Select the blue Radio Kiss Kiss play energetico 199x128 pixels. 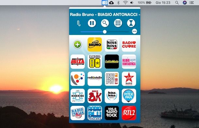78,96
